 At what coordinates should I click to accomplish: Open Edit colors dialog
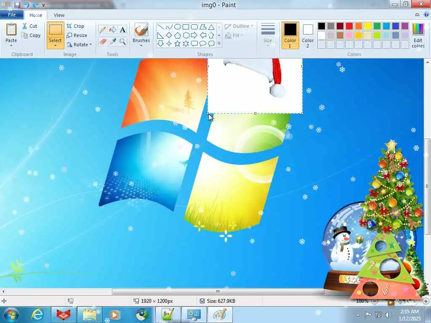click(x=418, y=35)
